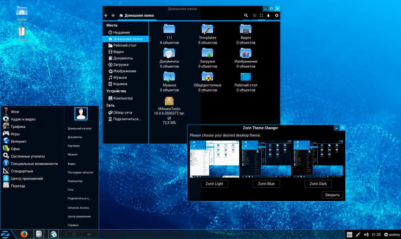
Task: Select Системные утилиты in the start menu
Action: pos(28,156)
